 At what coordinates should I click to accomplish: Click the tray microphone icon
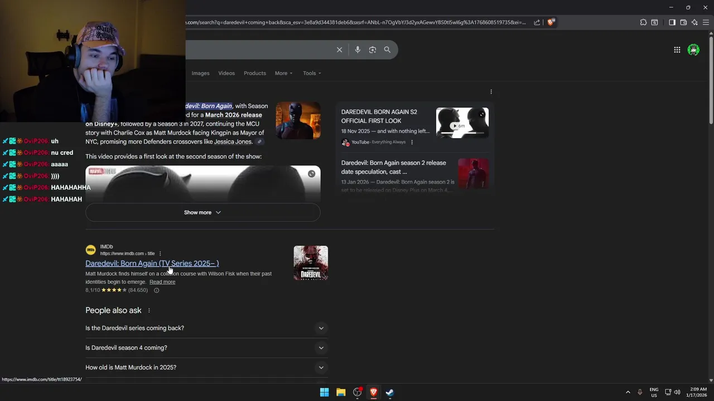pyautogui.click(x=640, y=392)
